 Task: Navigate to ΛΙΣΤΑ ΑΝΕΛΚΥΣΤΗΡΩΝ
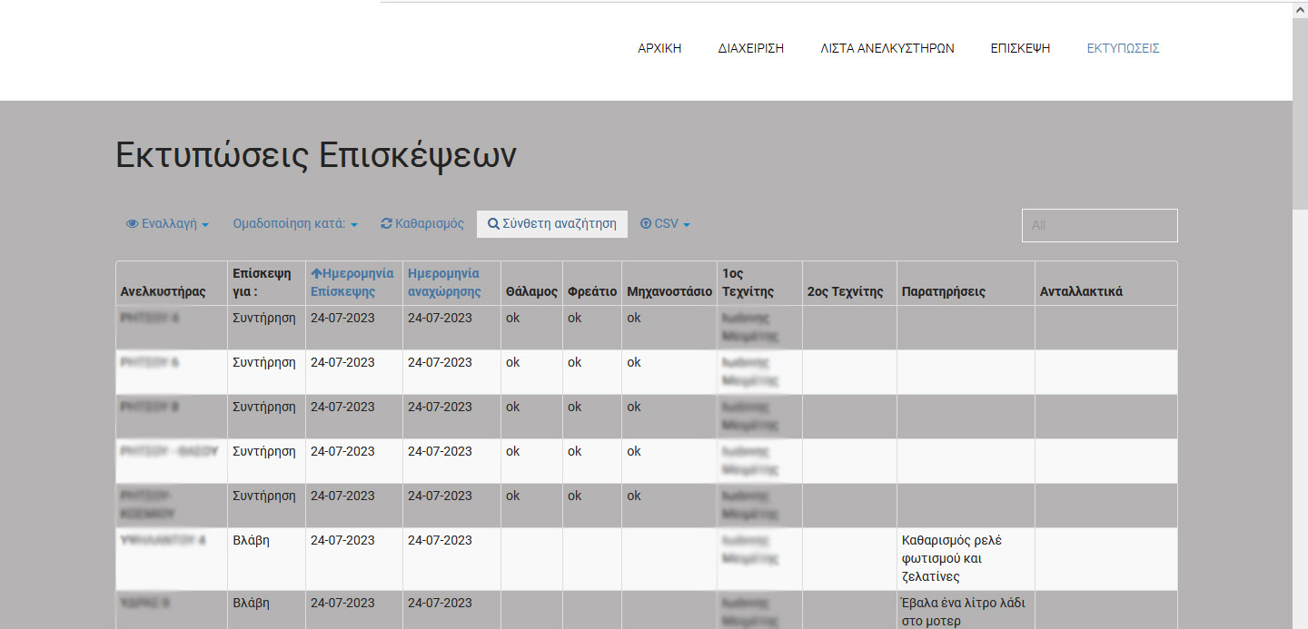pos(887,49)
